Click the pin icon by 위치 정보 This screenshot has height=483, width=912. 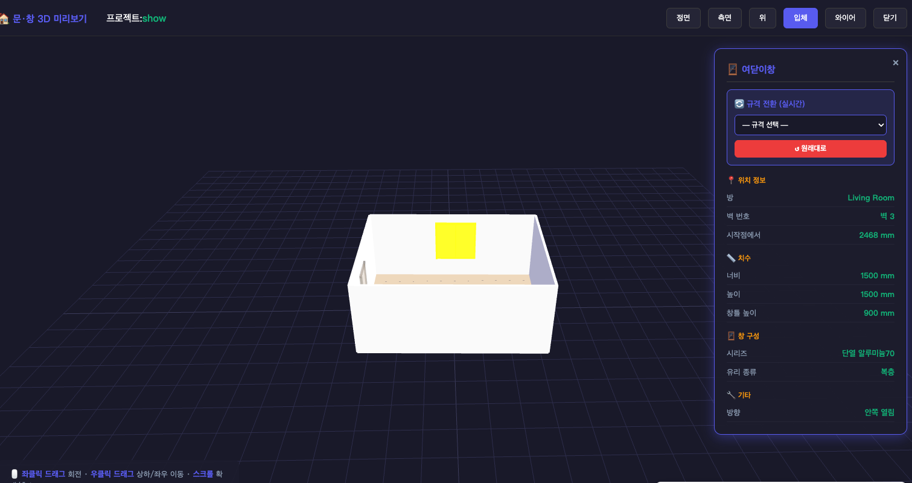click(x=731, y=180)
